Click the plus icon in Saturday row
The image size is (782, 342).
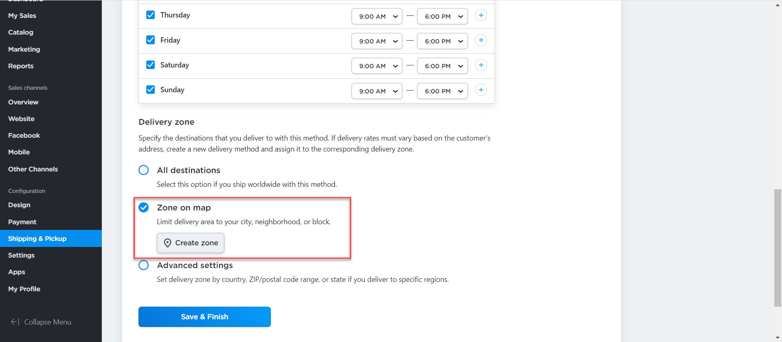pos(481,65)
